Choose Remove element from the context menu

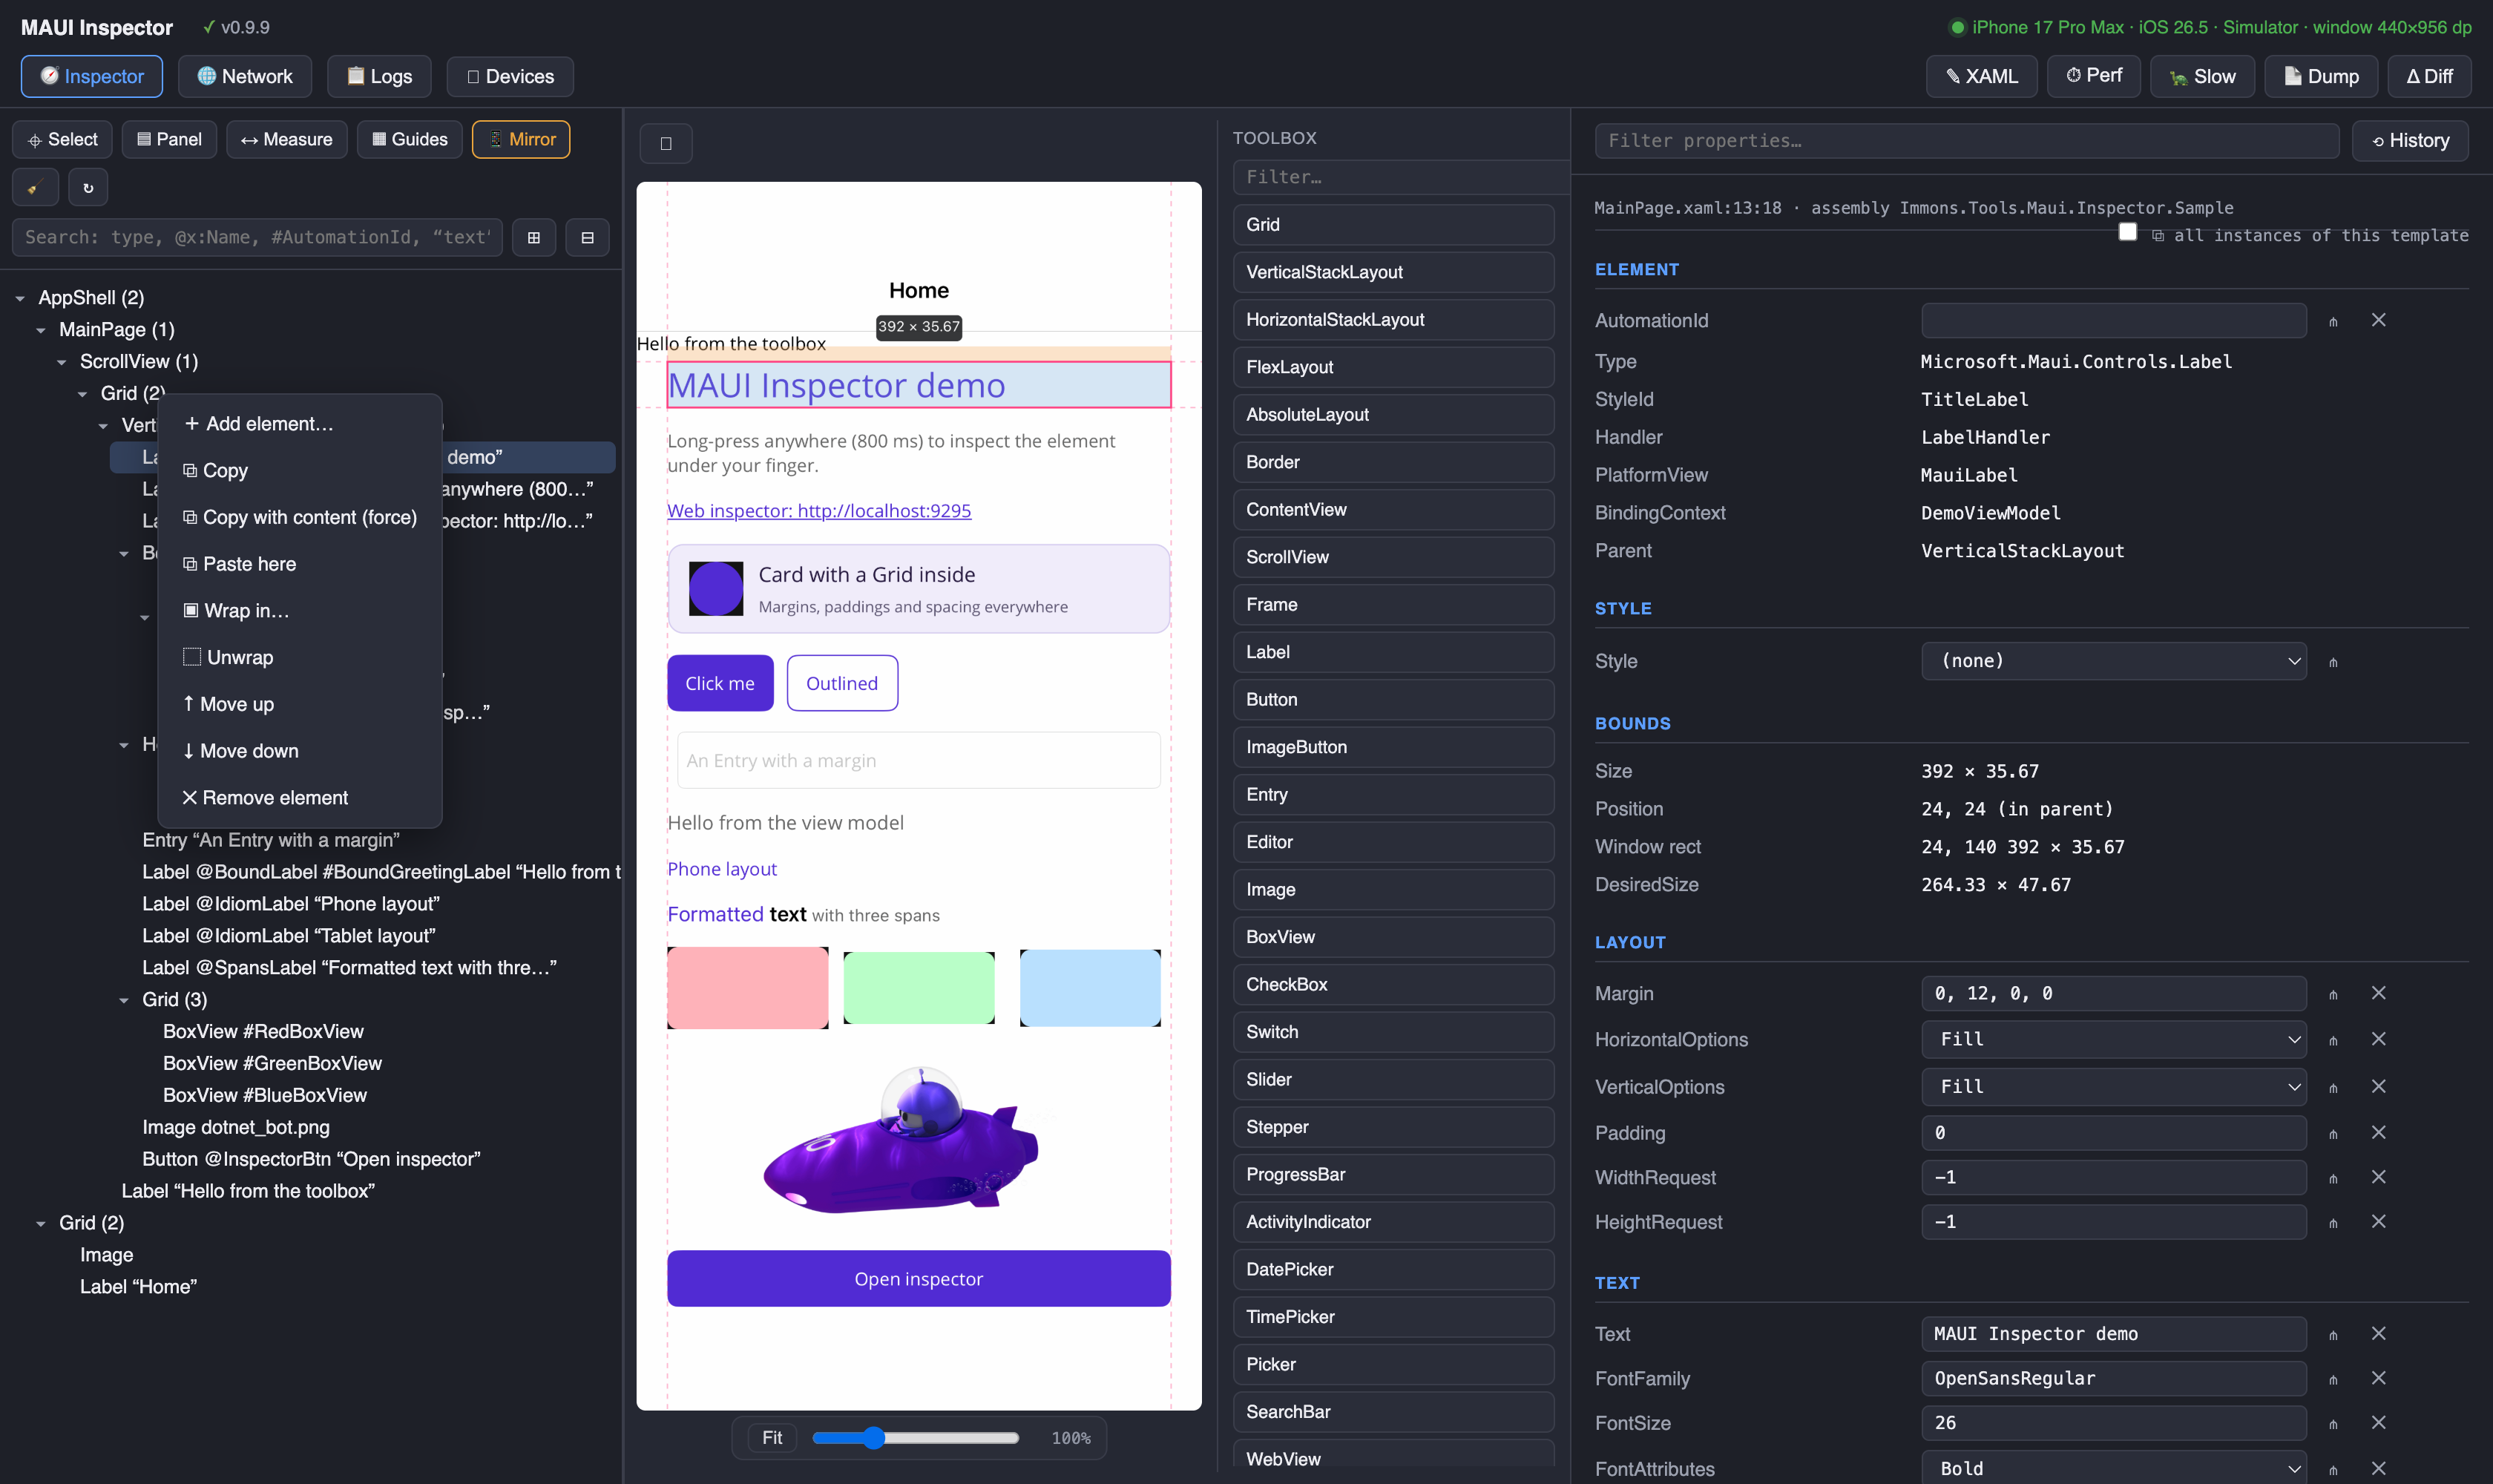pos(300,798)
